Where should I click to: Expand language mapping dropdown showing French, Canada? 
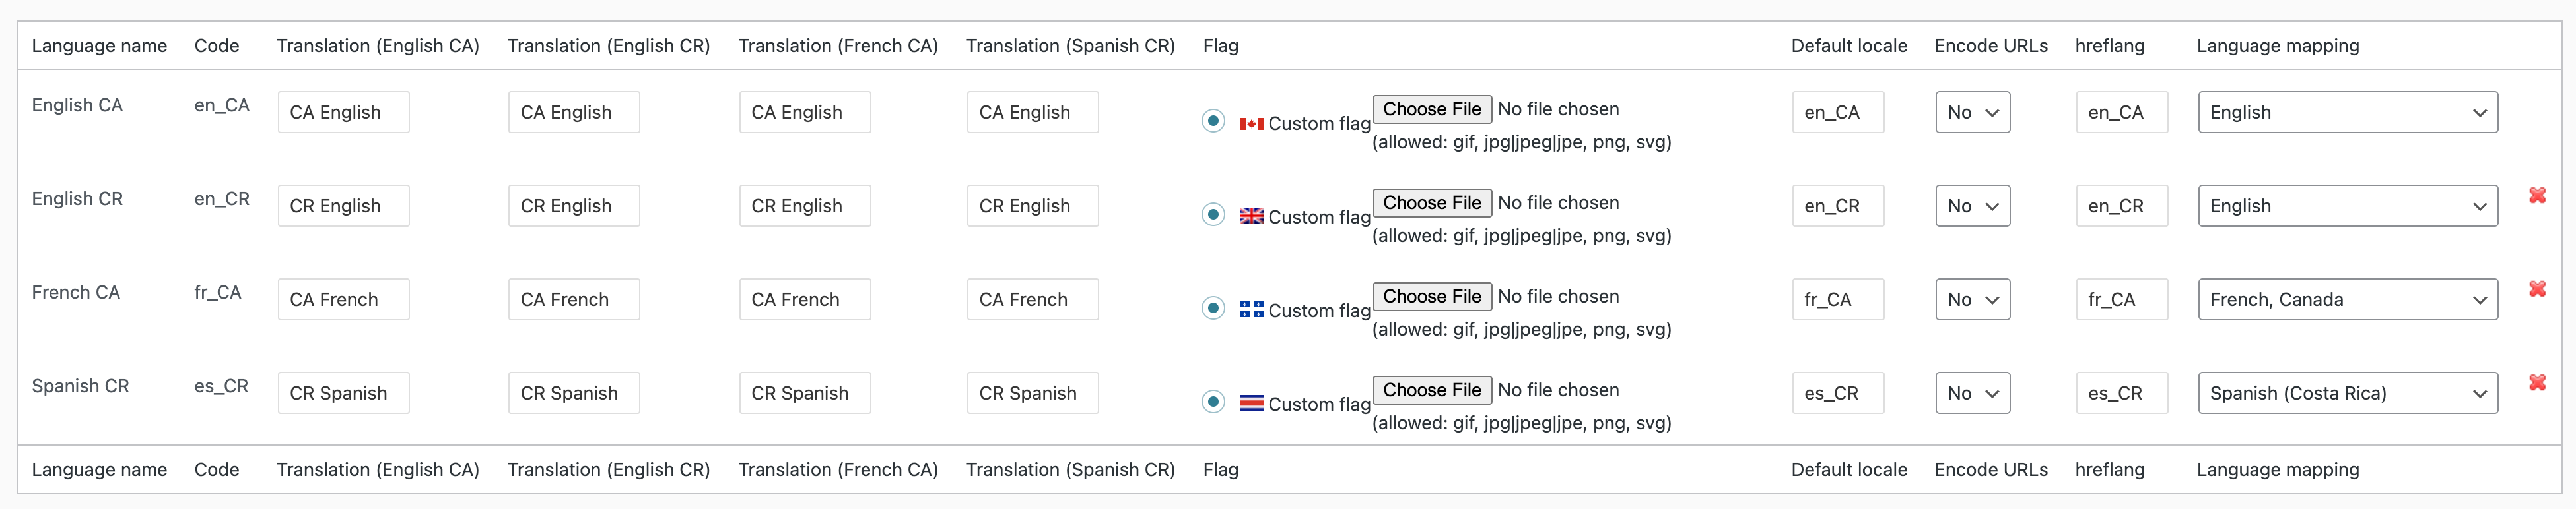[2347, 299]
